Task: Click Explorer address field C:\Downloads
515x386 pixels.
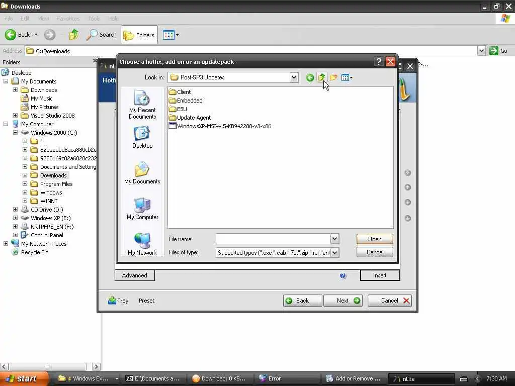Action: click(x=251, y=51)
